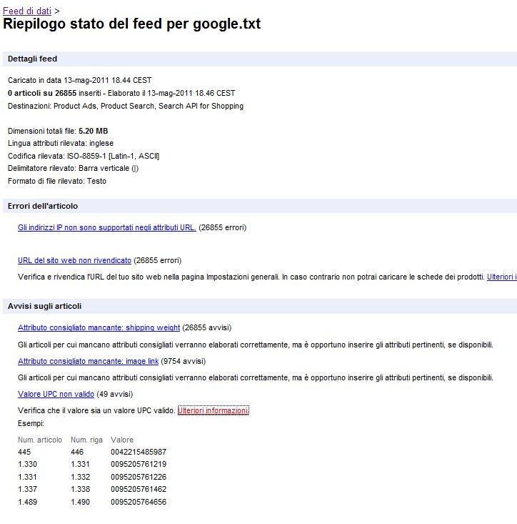The image size is (517, 524).
Task: Open 'Valore UPC non valido' warning link
Action: point(56,394)
